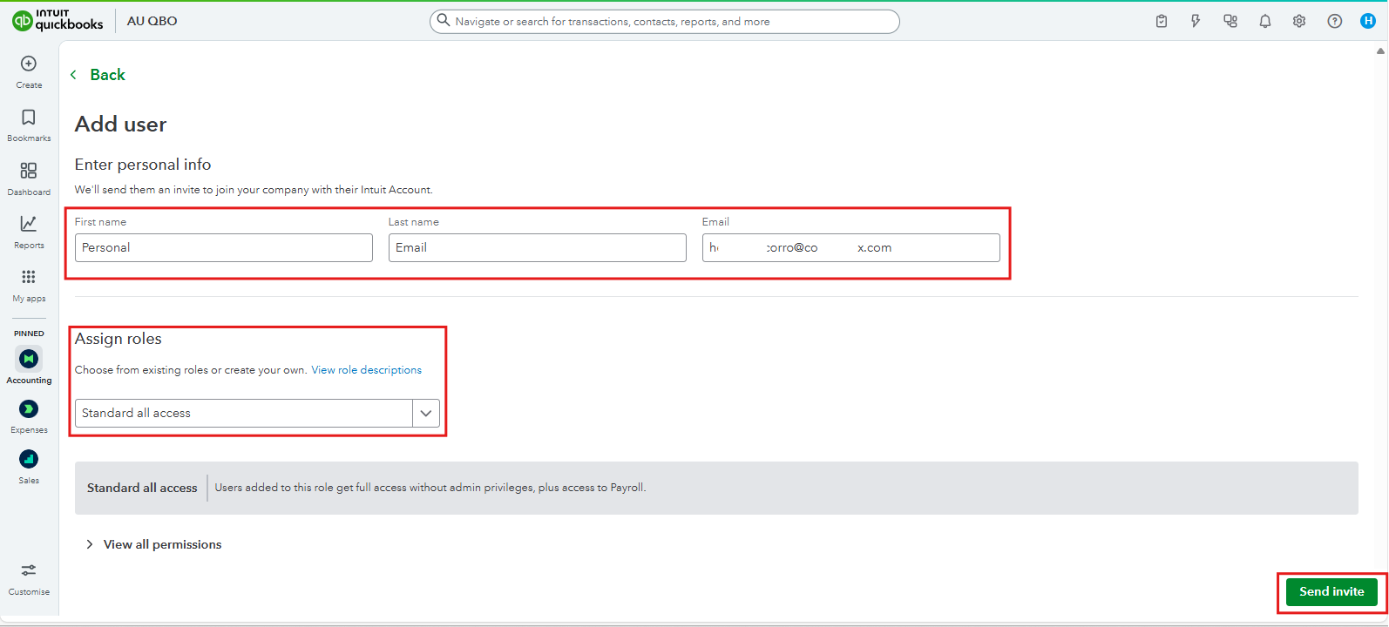The height and width of the screenshot is (627, 1389).
Task: Click the Customise sliders icon
Action: tap(29, 571)
